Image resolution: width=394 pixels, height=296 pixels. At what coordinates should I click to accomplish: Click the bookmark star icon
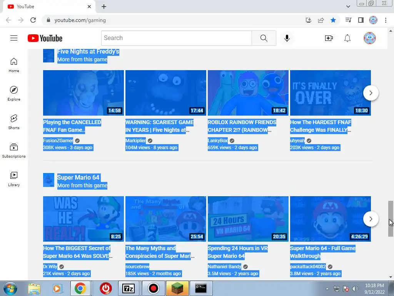[333, 20]
